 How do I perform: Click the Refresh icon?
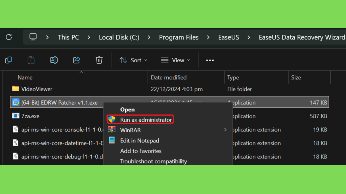click(x=9, y=37)
